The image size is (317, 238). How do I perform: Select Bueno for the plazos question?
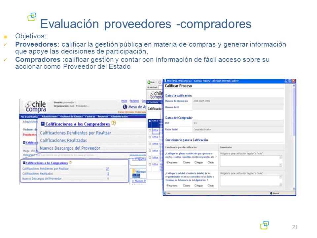tap(184, 162)
